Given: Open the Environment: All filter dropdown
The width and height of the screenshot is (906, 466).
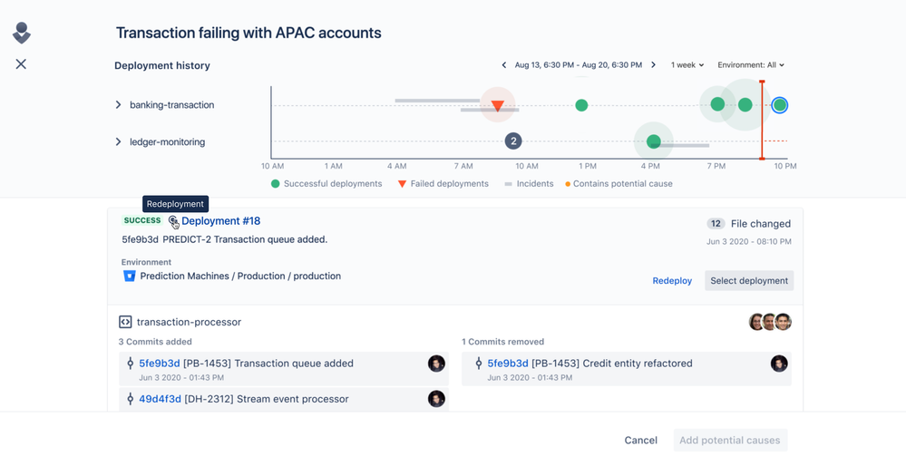Looking at the screenshot, I should [x=750, y=65].
